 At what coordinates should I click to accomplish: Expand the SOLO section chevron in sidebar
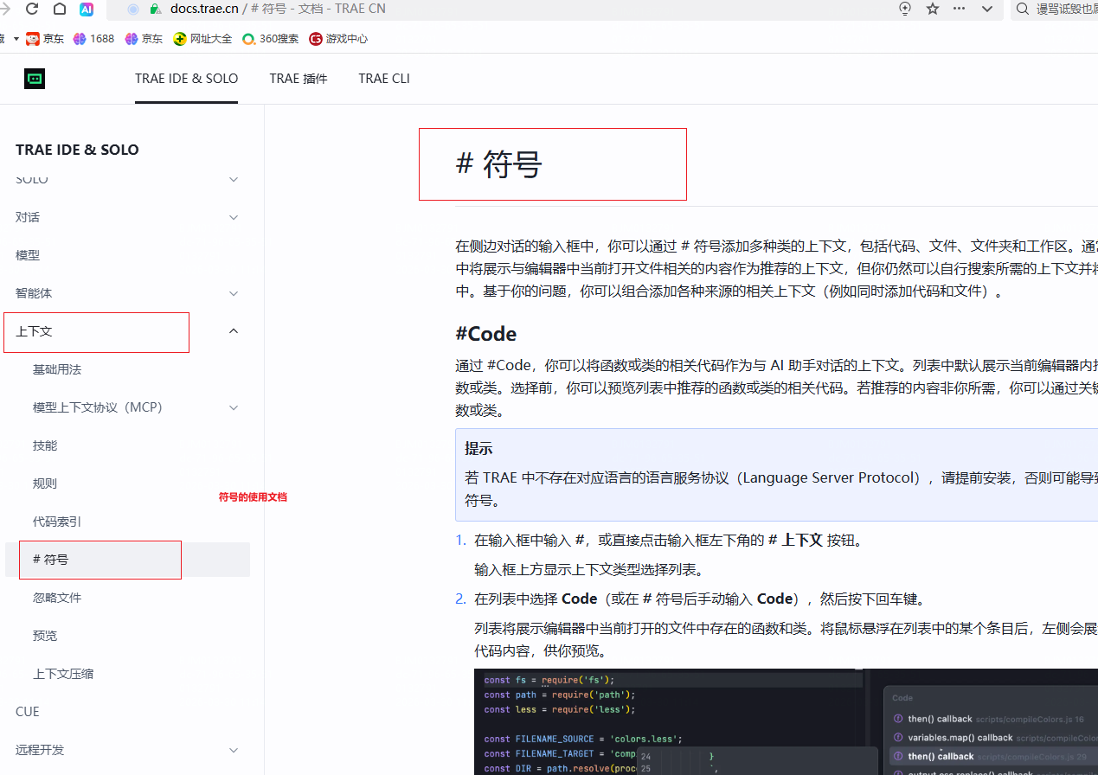(234, 179)
